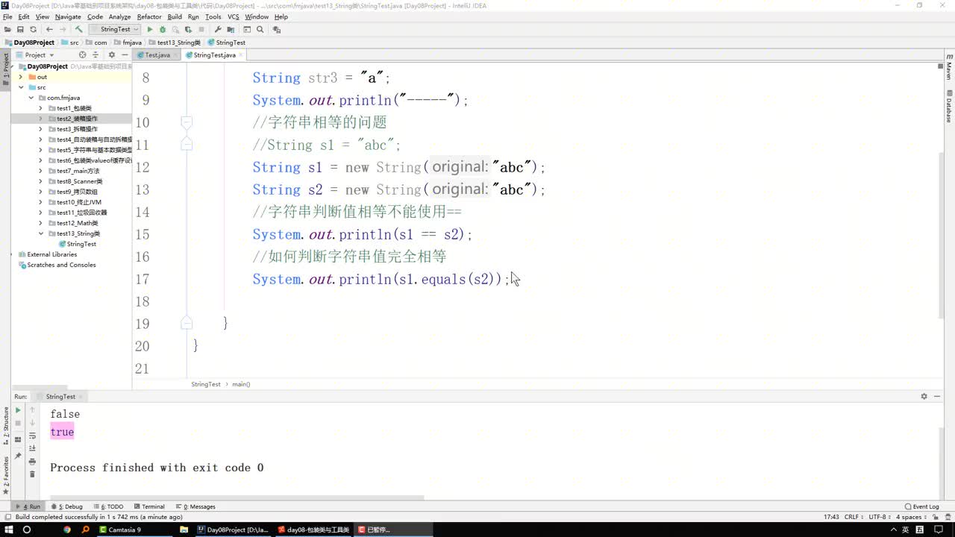This screenshot has width=955, height=537.
Task: Click the Search Everywhere magnifier icon
Action: click(260, 30)
